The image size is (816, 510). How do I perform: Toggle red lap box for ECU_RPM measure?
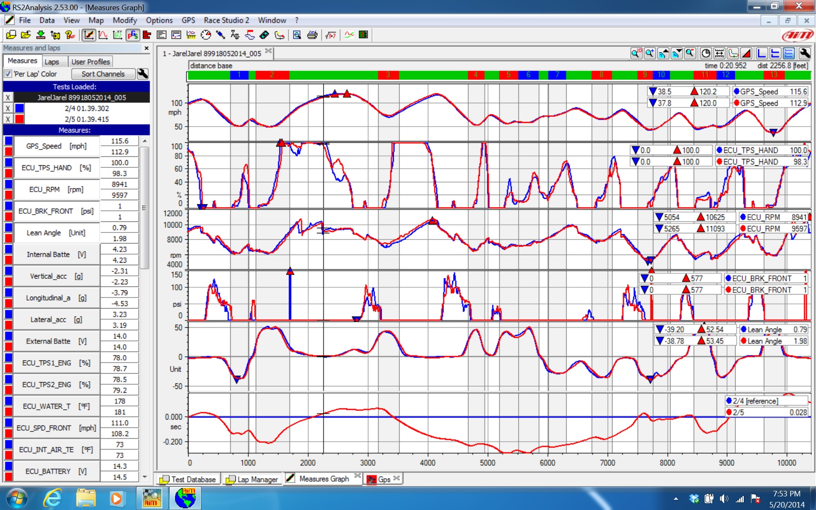coord(8,195)
